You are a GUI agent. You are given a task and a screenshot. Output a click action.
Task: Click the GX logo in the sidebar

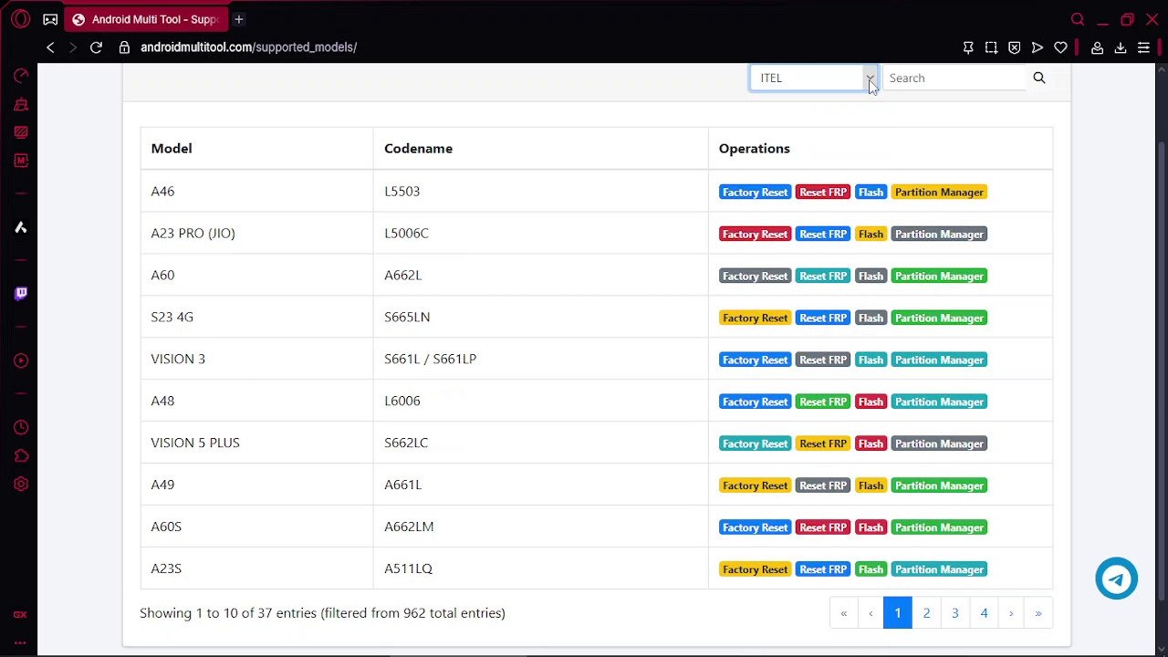(x=20, y=615)
